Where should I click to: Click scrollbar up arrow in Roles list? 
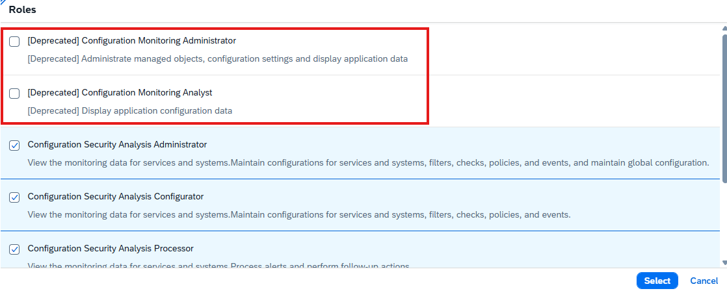(724, 29)
